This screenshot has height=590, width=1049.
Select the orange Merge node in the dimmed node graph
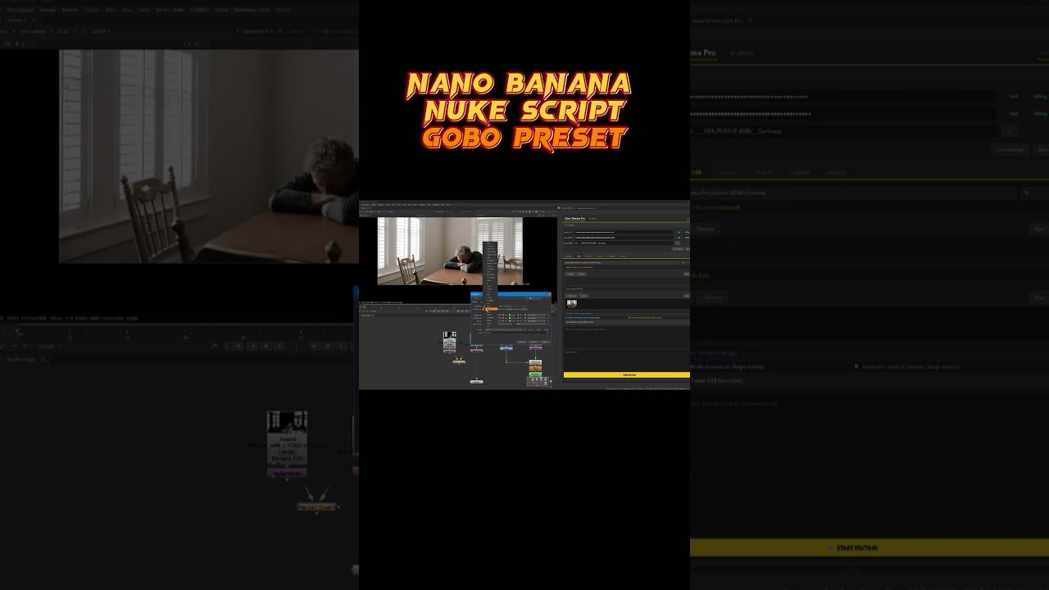[x=317, y=506]
